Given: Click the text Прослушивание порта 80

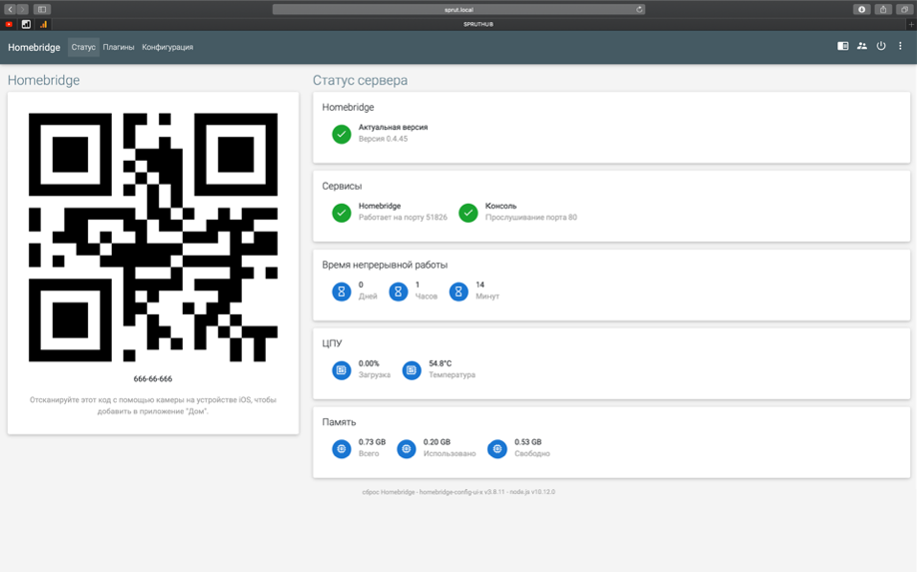Looking at the screenshot, I should point(531,218).
